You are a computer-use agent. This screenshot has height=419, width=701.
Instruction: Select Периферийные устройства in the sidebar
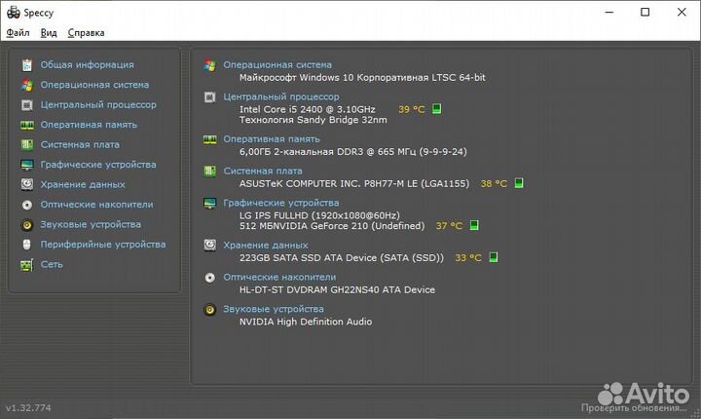103,244
